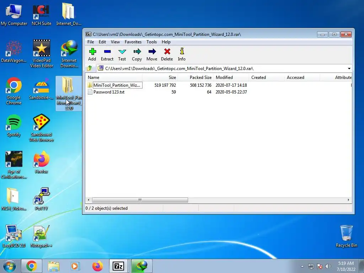Open the Windows Start menu
The width and height of the screenshot is (364, 273).
tap(9, 266)
